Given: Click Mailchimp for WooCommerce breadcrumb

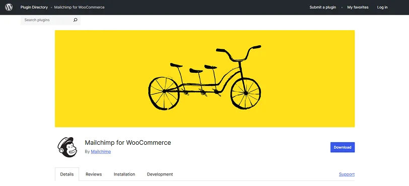Looking at the screenshot, I should tap(79, 8).
